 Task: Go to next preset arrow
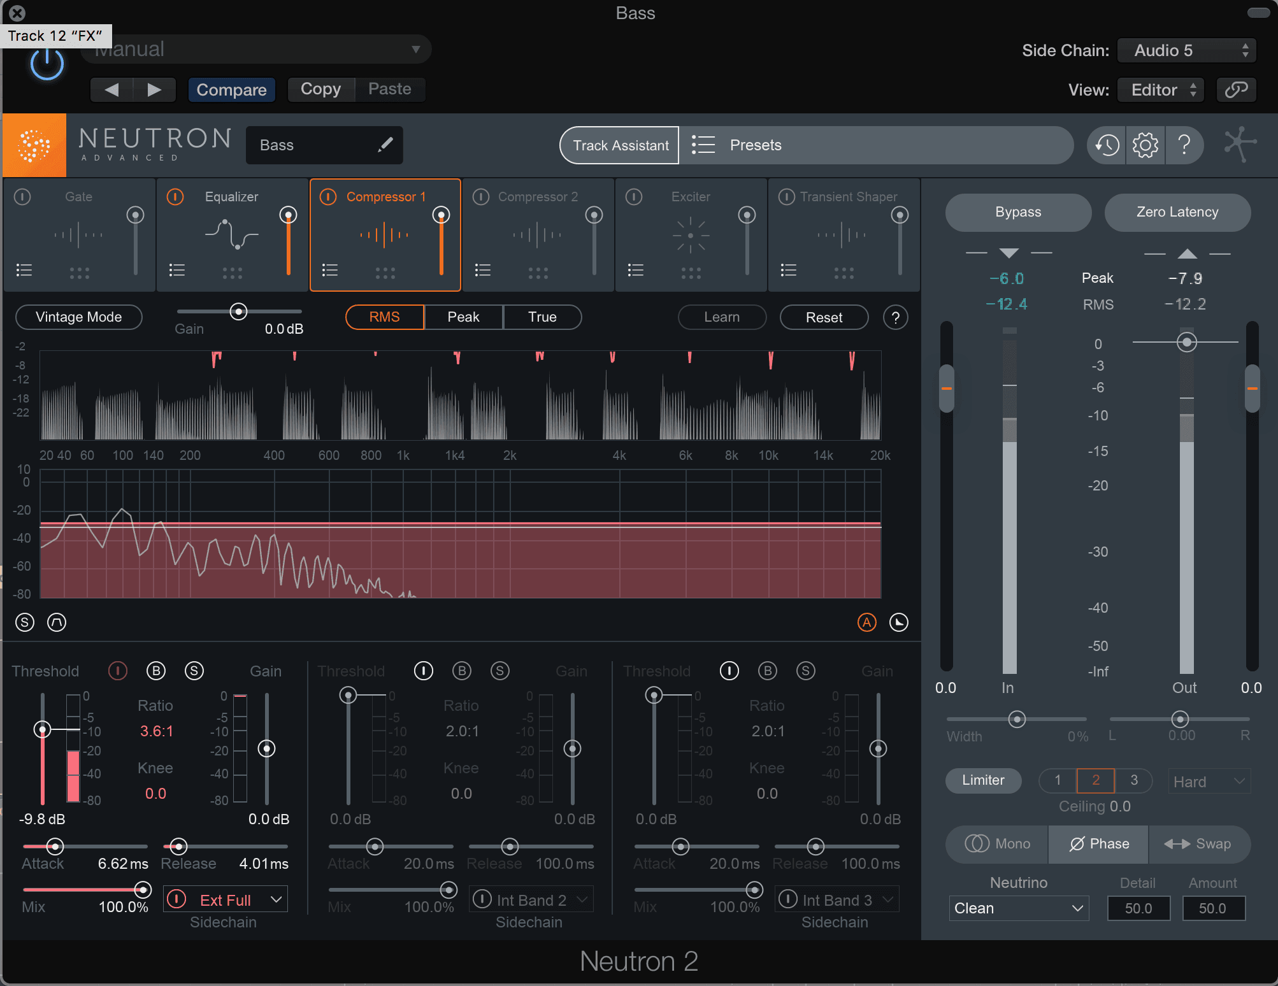pyautogui.click(x=154, y=90)
